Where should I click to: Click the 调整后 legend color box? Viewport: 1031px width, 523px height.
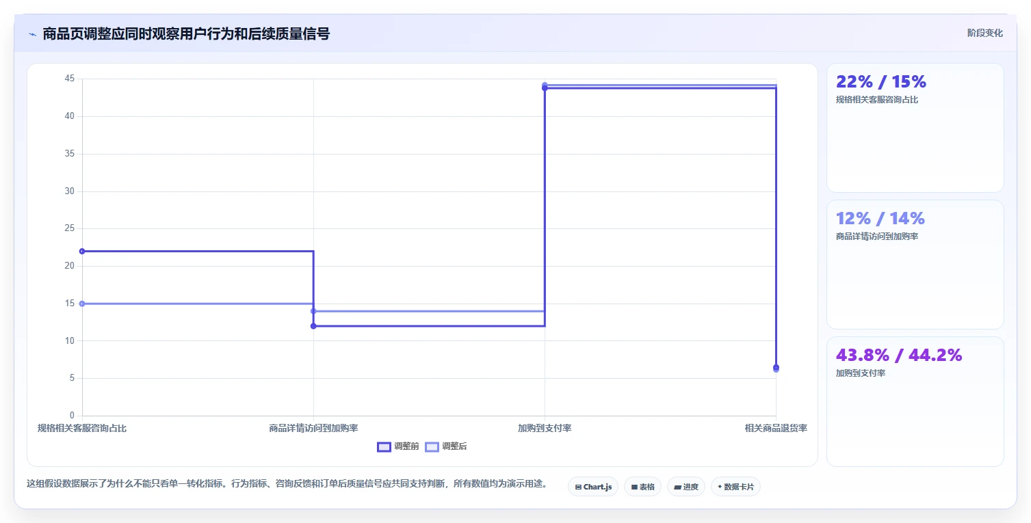tap(432, 446)
